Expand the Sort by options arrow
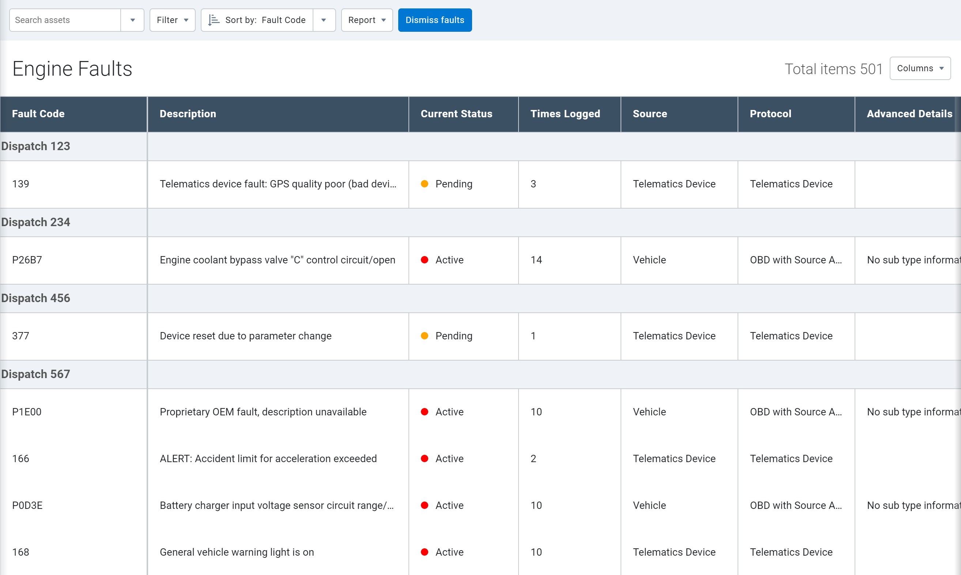The image size is (961, 575). (323, 20)
